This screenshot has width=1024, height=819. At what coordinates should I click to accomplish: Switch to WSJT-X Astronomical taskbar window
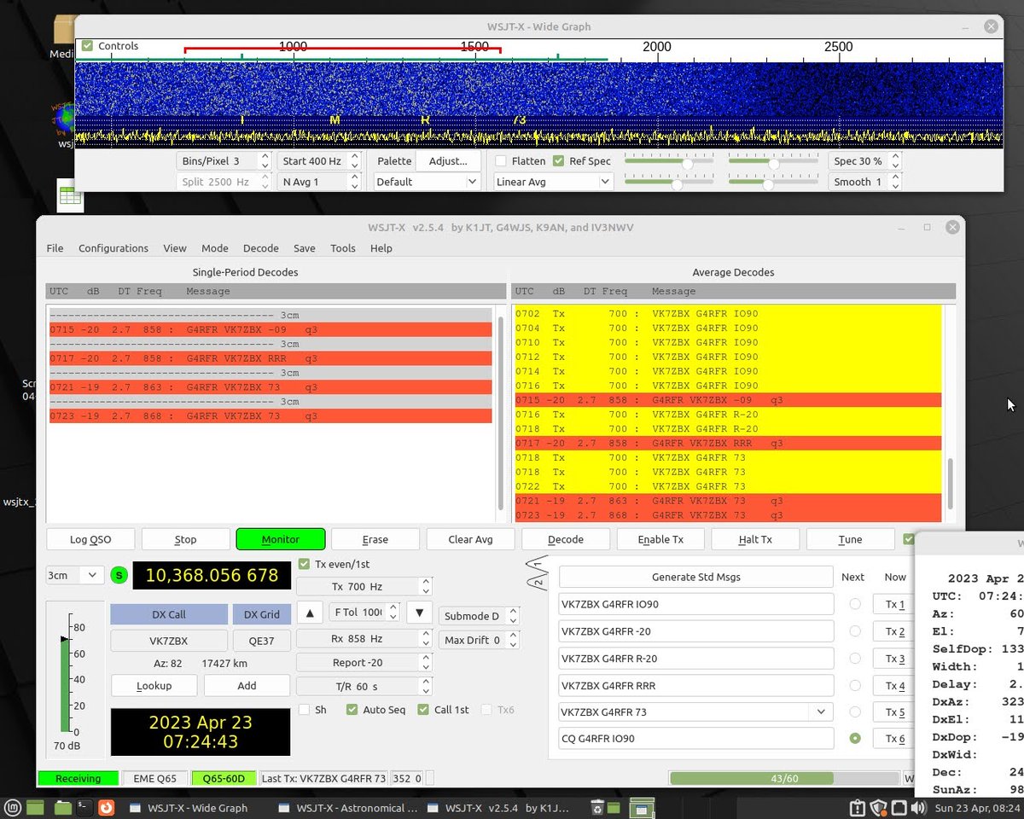point(349,807)
